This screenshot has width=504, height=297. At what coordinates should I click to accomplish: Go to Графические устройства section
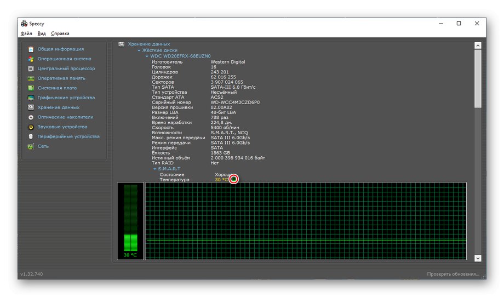[x=66, y=98]
